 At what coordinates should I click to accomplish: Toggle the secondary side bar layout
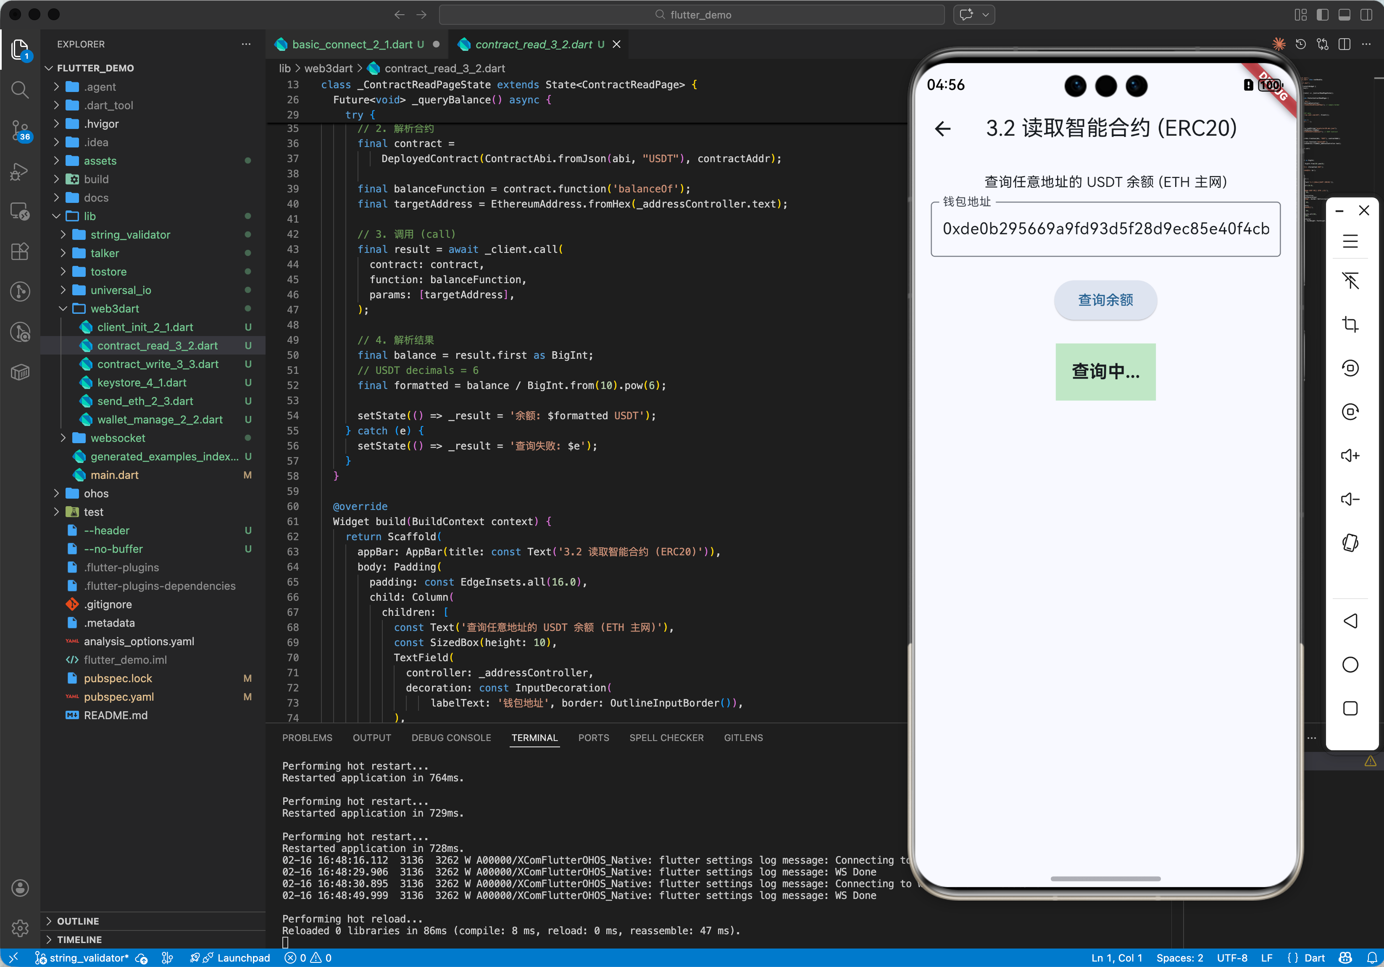coord(1366,14)
